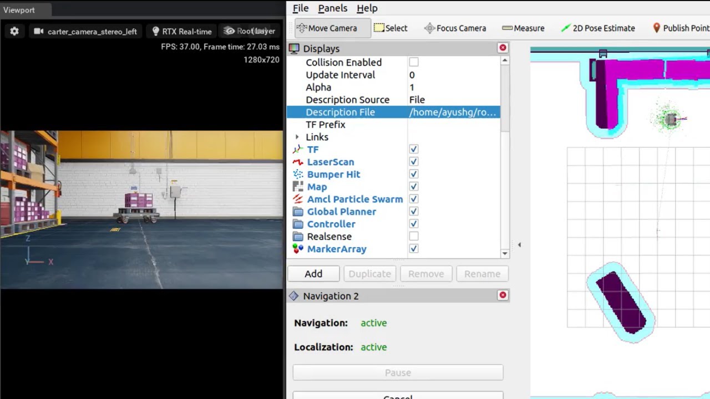
Task: Collapse the left panel via arrow handle
Action: coord(519,244)
